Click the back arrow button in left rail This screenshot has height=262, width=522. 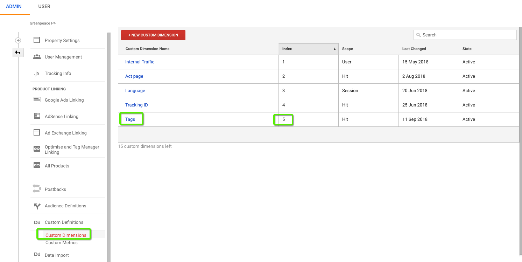coord(18,53)
